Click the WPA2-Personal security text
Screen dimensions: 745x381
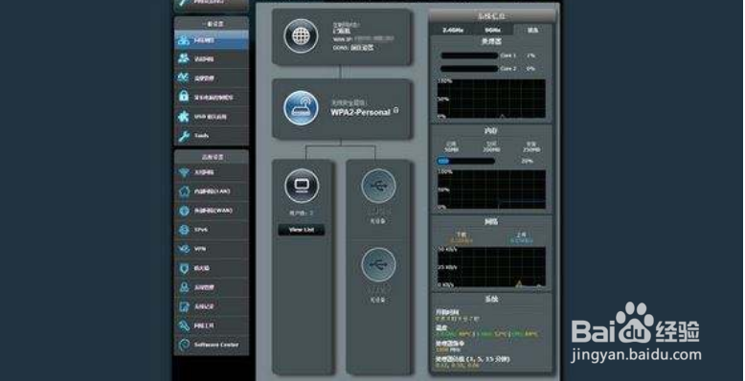(361, 113)
